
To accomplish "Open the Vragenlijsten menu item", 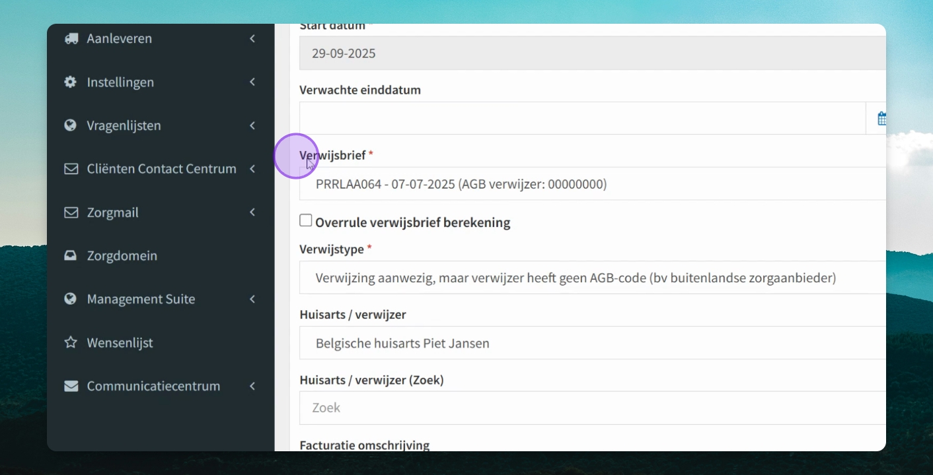I will (x=161, y=125).
